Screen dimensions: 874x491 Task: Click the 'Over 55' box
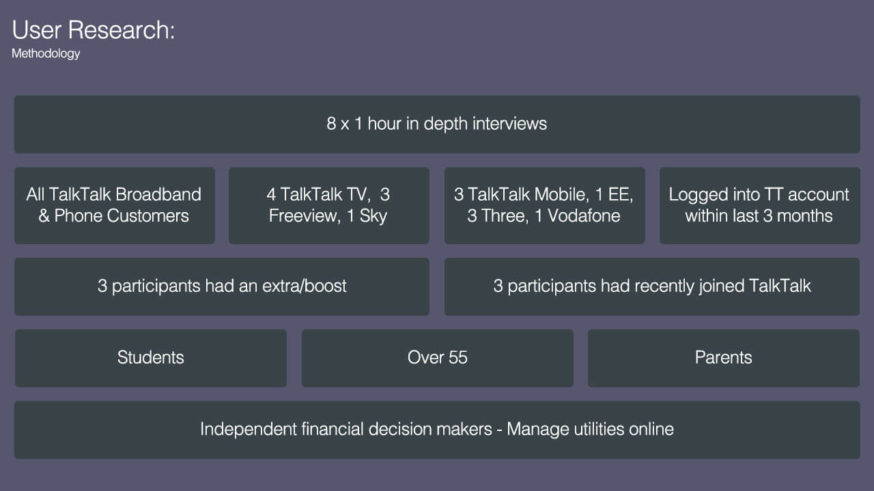tap(437, 357)
